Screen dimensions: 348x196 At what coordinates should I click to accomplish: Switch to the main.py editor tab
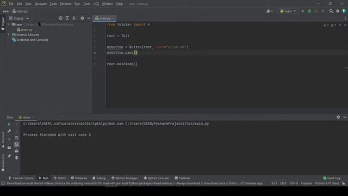click(104, 19)
